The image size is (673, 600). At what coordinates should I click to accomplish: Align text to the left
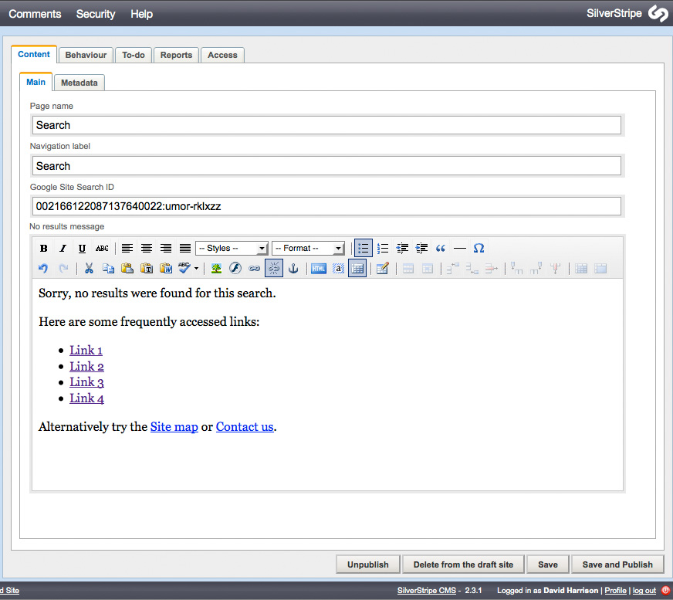pyautogui.click(x=127, y=248)
